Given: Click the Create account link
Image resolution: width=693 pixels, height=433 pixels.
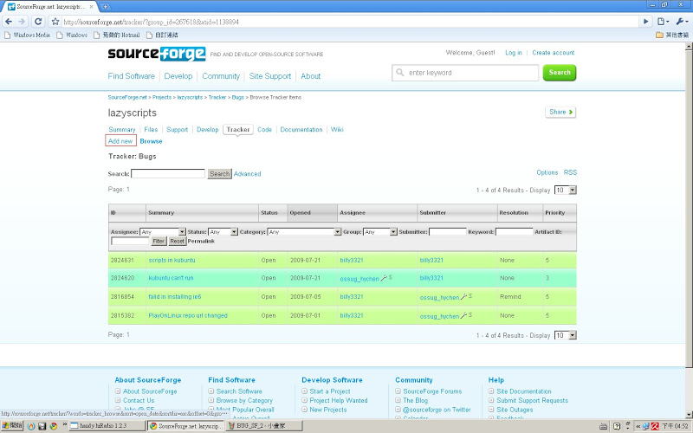Looking at the screenshot, I should pos(554,53).
